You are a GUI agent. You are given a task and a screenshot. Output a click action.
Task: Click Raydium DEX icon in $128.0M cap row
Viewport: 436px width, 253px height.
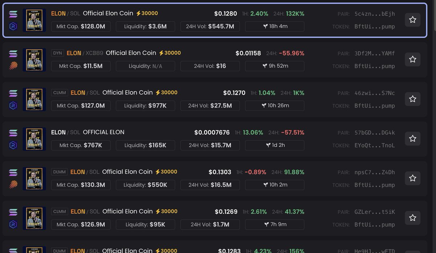[x=13, y=26]
